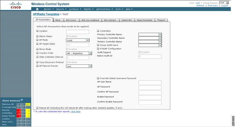Open Alarm Summary info icon
Viewport: 235px width, 127px height.
22,100
